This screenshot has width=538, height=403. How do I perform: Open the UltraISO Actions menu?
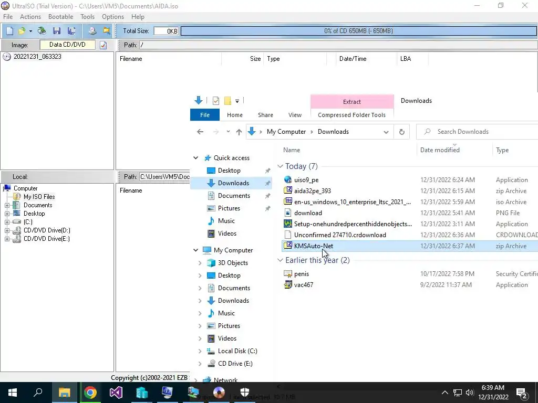click(30, 17)
